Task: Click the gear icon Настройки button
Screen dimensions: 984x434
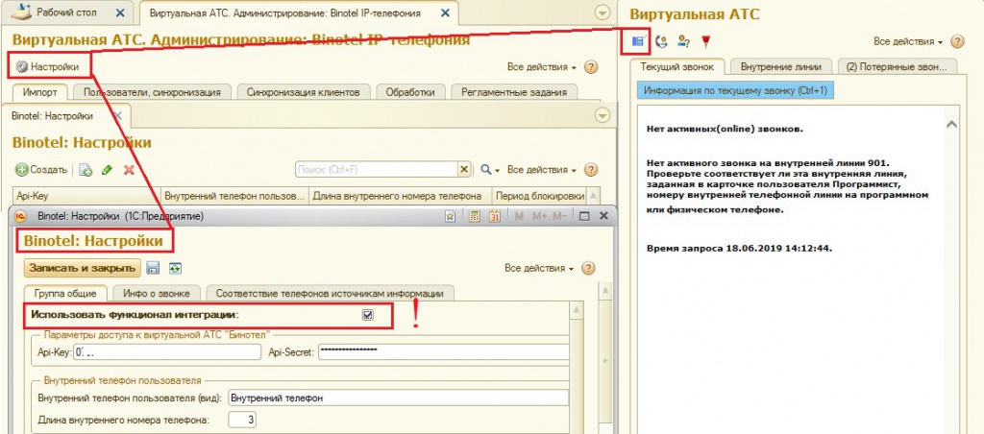Action: [x=48, y=66]
